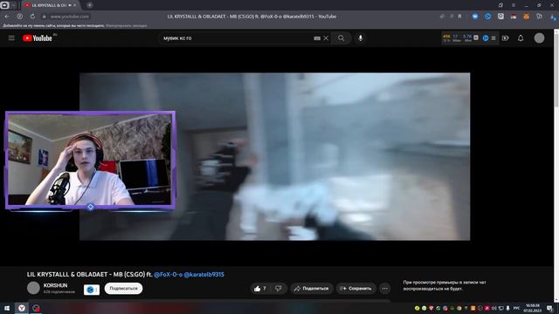The height and width of the screenshot is (314, 559).
Task: Click the Сохранить save button
Action: pyautogui.click(x=356, y=289)
